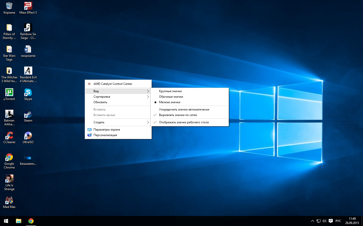Select Обычные значки icon size
The image size is (363, 226).
(x=190, y=97)
